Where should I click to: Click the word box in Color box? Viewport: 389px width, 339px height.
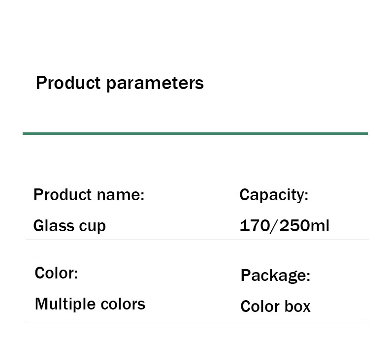297,307
